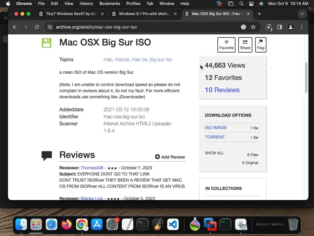Open the Bookmarks menu
This screenshot has width=314, height=236.
click(x=109, y=3)
